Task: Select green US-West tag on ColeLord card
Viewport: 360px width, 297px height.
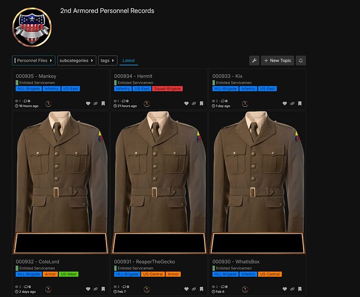Action: click(x=68, y=274)
